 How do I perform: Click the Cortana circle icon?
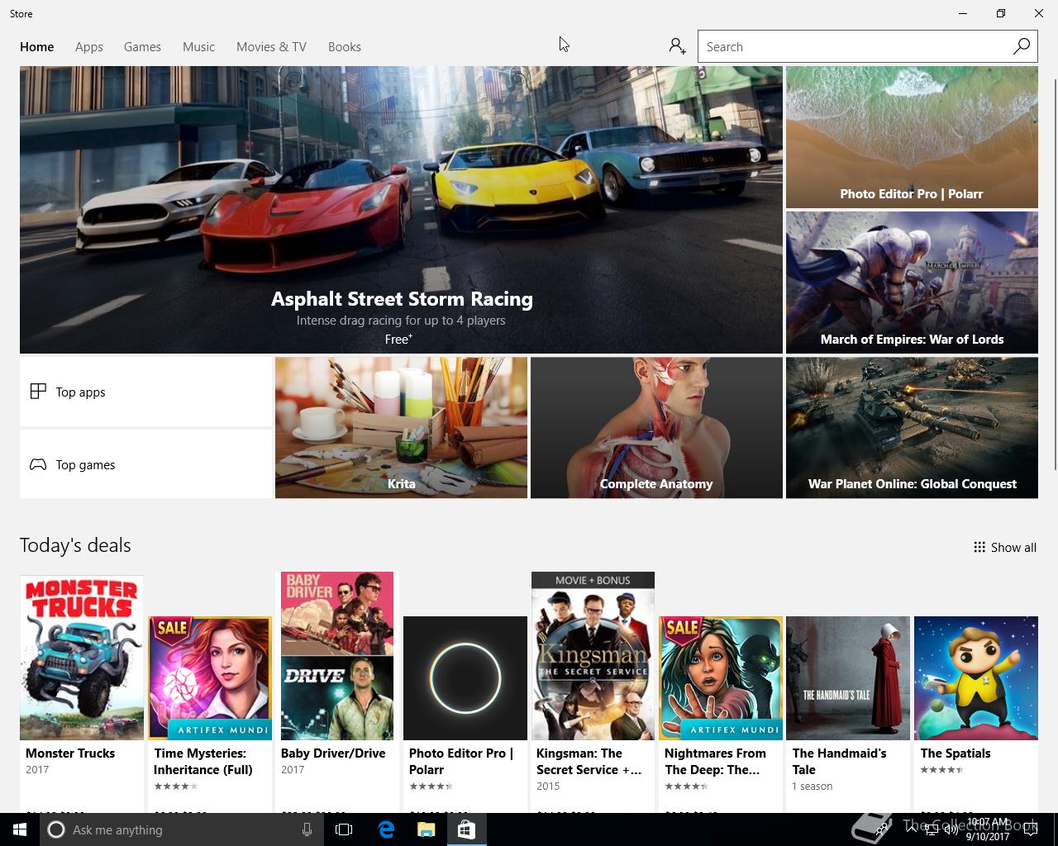pos(56,829)
